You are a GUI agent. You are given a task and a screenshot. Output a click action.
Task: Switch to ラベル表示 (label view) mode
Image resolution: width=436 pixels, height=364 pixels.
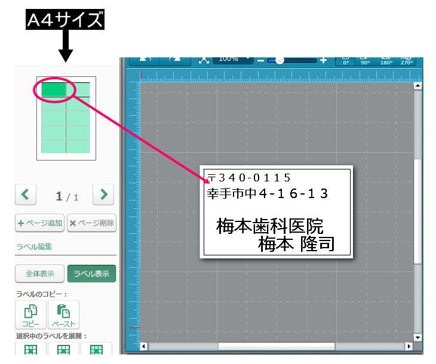click(x=91, y=273)
